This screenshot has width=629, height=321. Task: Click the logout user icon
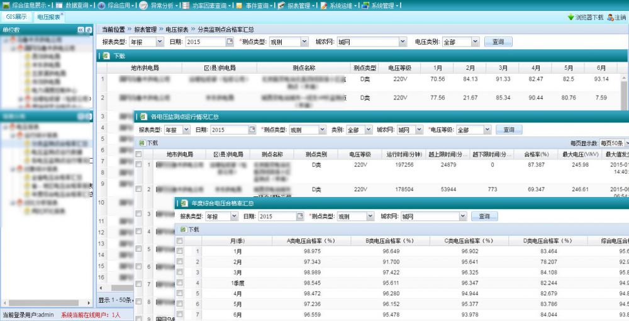(x=610, y=17)
